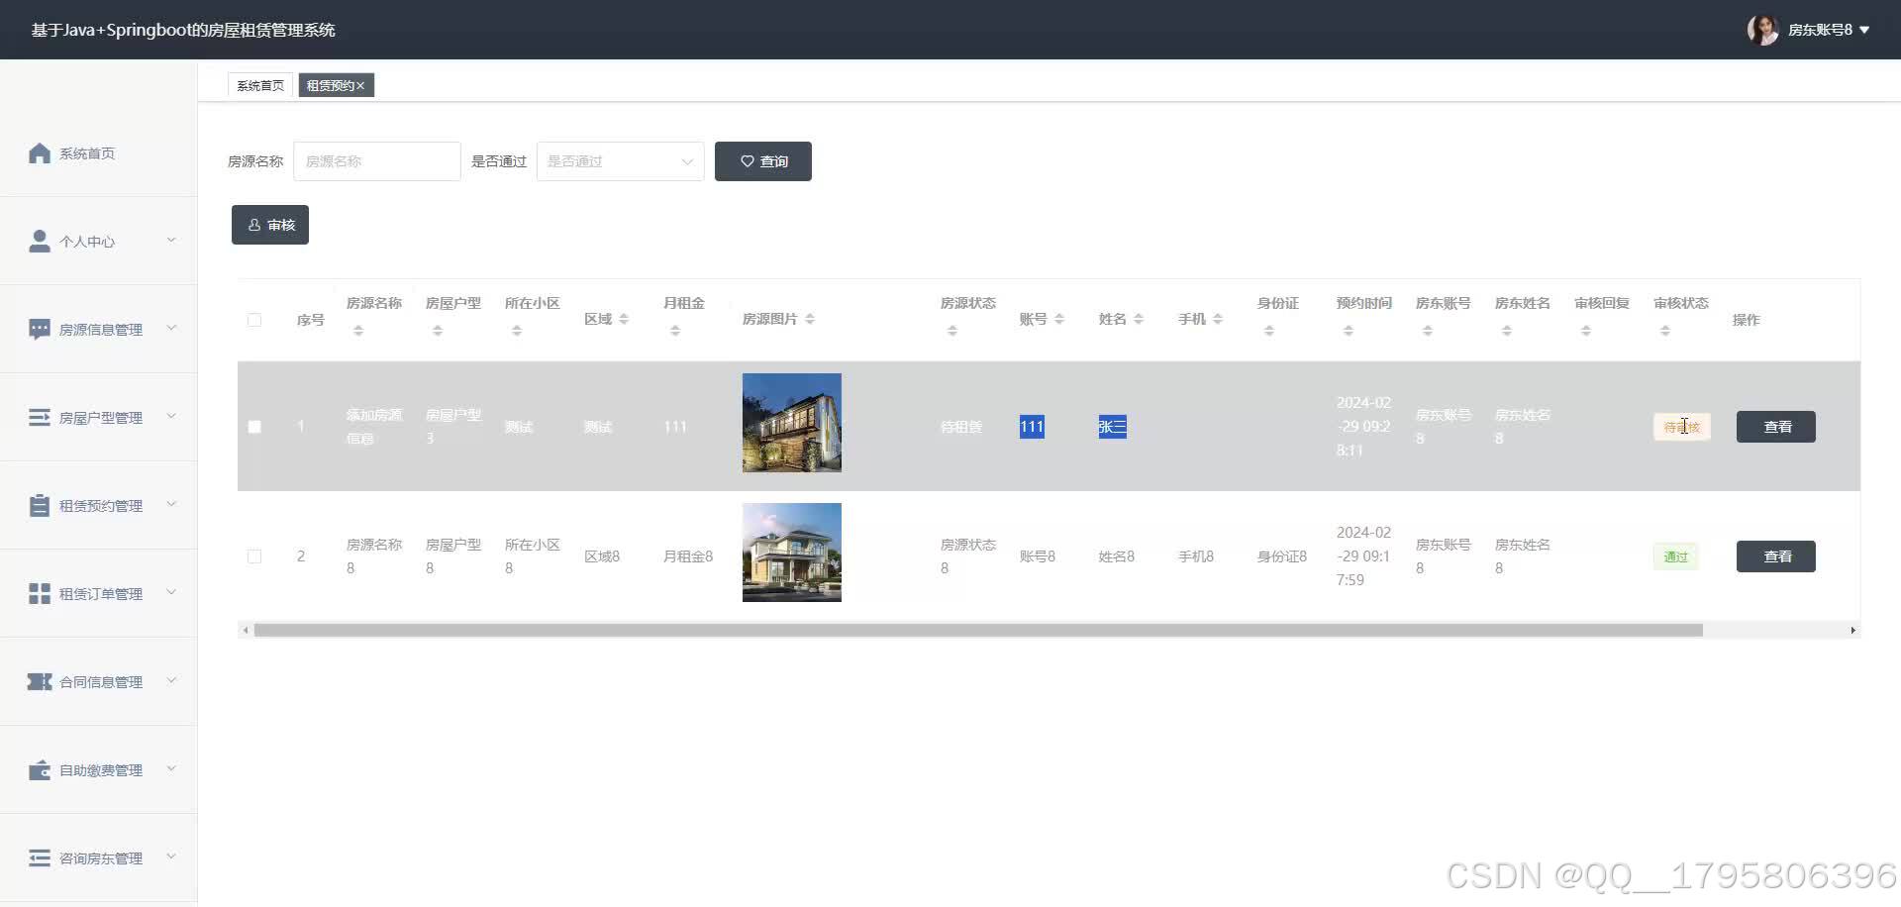Click the table scrollbar right arrow
This screenshot has height=907, width=1901.
pyautogui.click(x=1853, y=631)
